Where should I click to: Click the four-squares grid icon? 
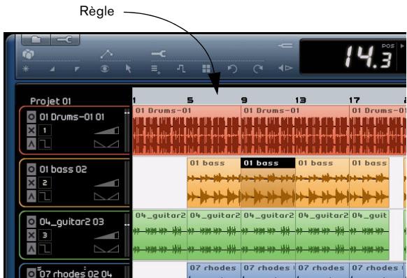point(206,68)
